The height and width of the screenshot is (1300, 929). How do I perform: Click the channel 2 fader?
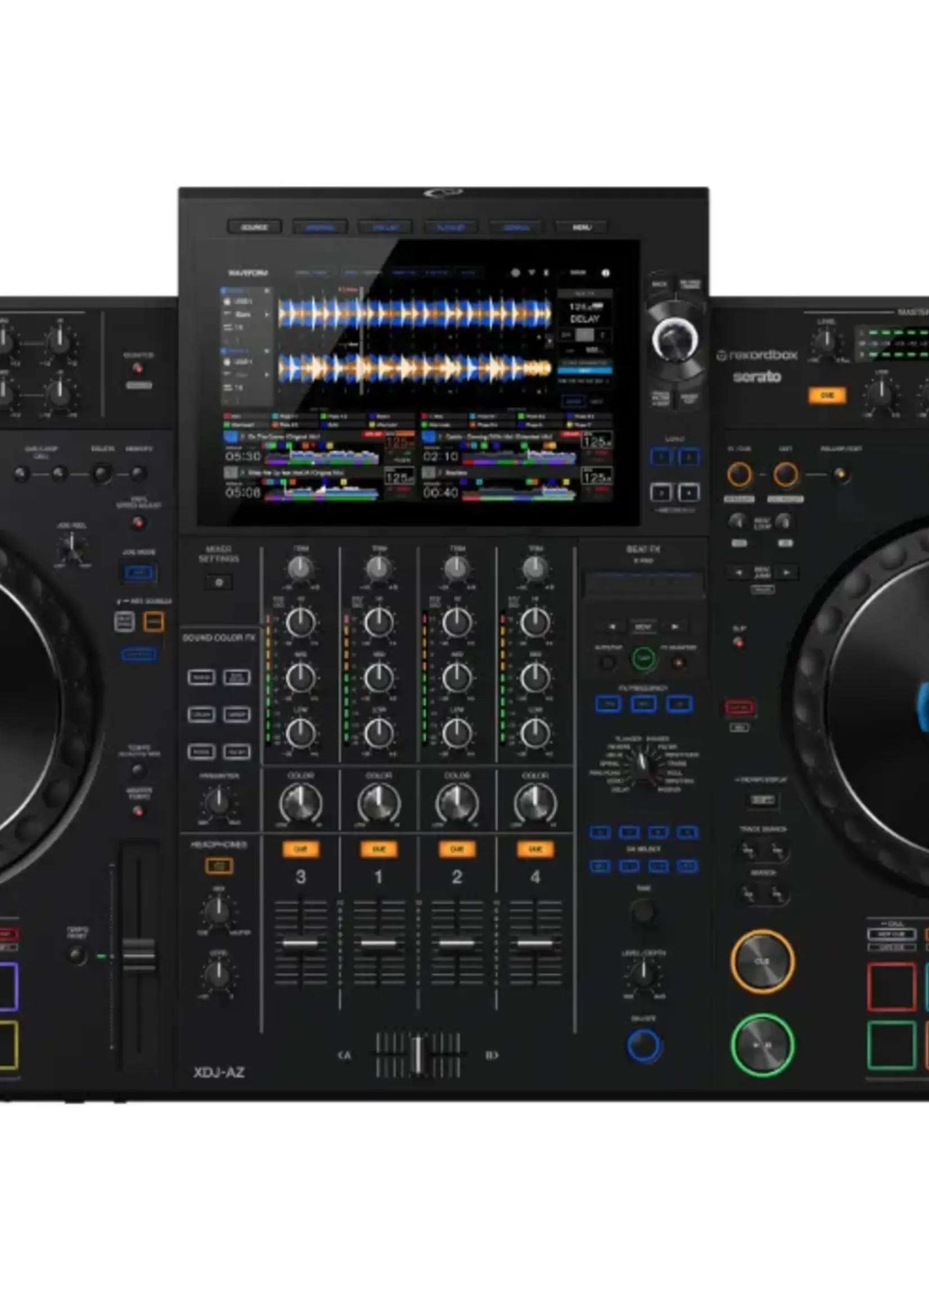(x=457, y=943)
